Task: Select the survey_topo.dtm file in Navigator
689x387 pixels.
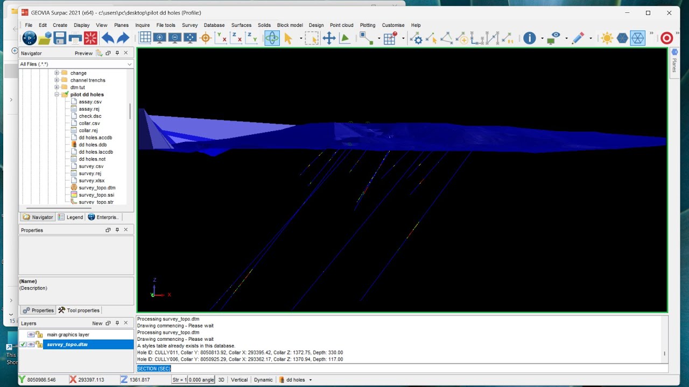Action: tap(97, 188)
